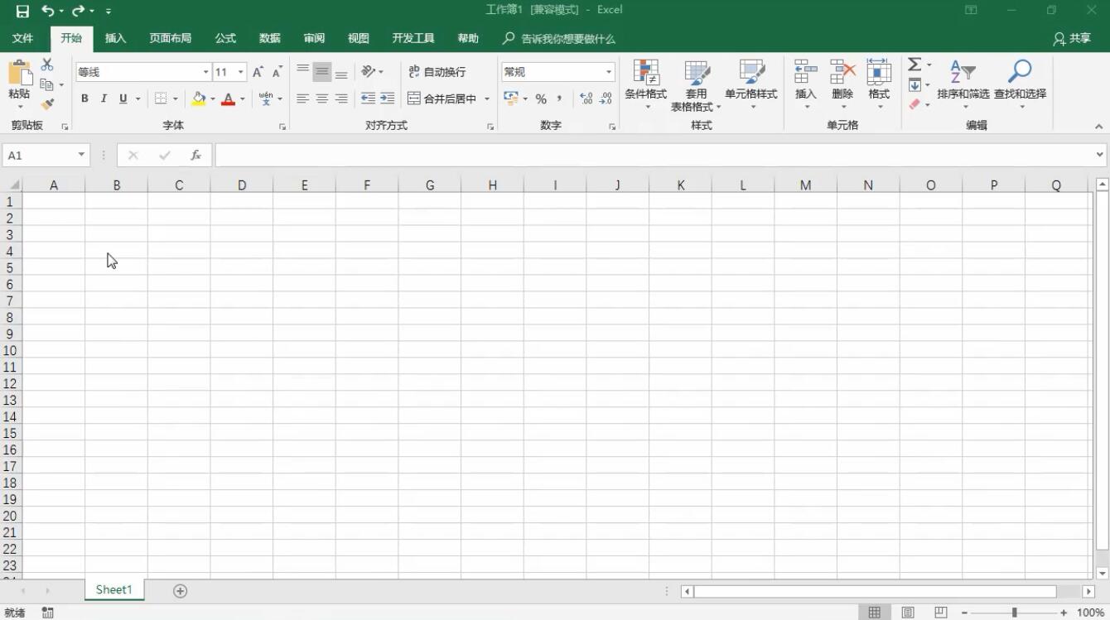Expand the 合并后居中 dropdown arrow
Screen dimensions: 1110x620
click(x=487, y=99)
